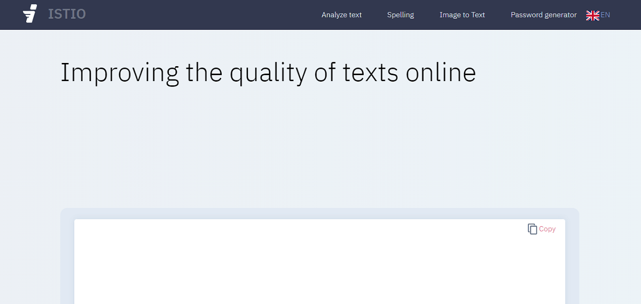Screen dimensions: 641x304
Task: Click the UK flag language icon
Action: pos(592,15)
